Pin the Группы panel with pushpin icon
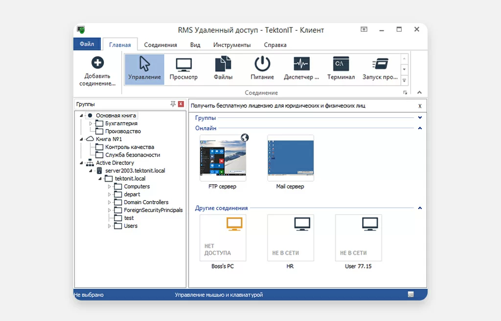Image resolution: width=501 pixels, height=321 pixels. pos(173,104)
